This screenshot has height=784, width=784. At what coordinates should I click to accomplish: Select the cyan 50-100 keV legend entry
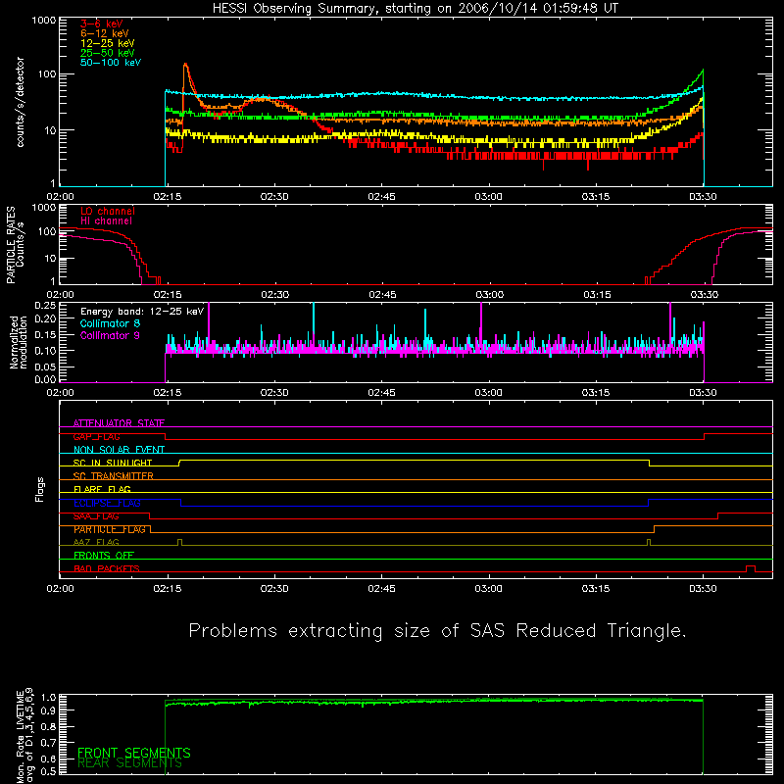(x=111, y=63)
